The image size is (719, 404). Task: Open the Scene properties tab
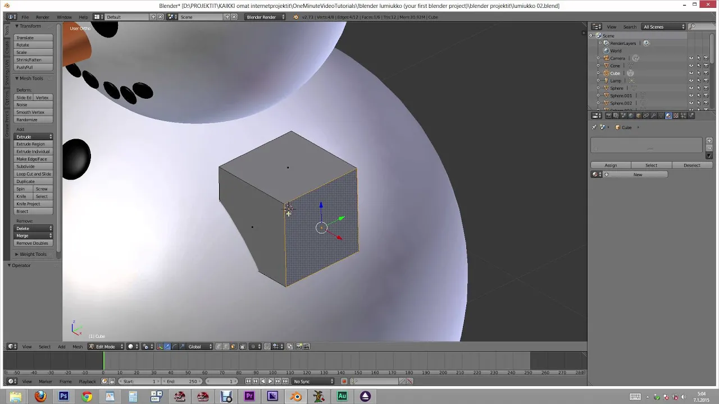[x=624, y=116]
